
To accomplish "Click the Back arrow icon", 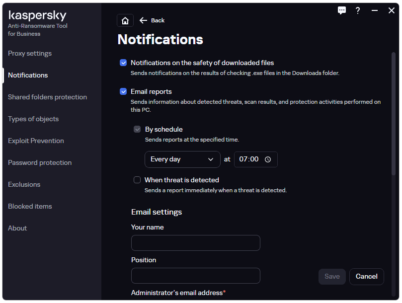I will pyautogui.click(x=143, y=20).
